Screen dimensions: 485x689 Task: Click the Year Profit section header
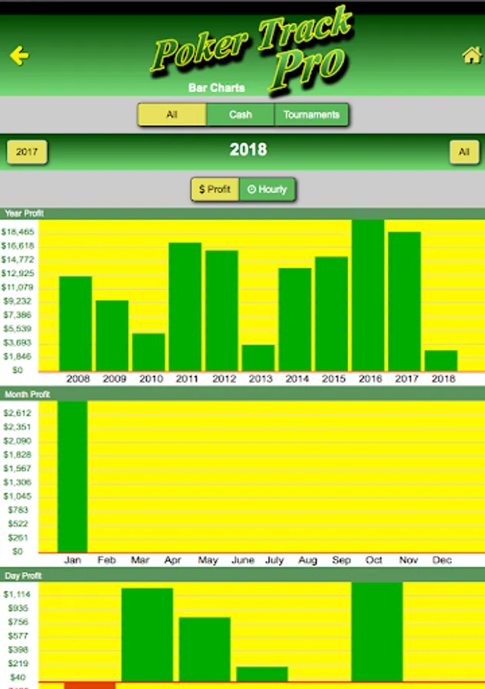point(242,214)
